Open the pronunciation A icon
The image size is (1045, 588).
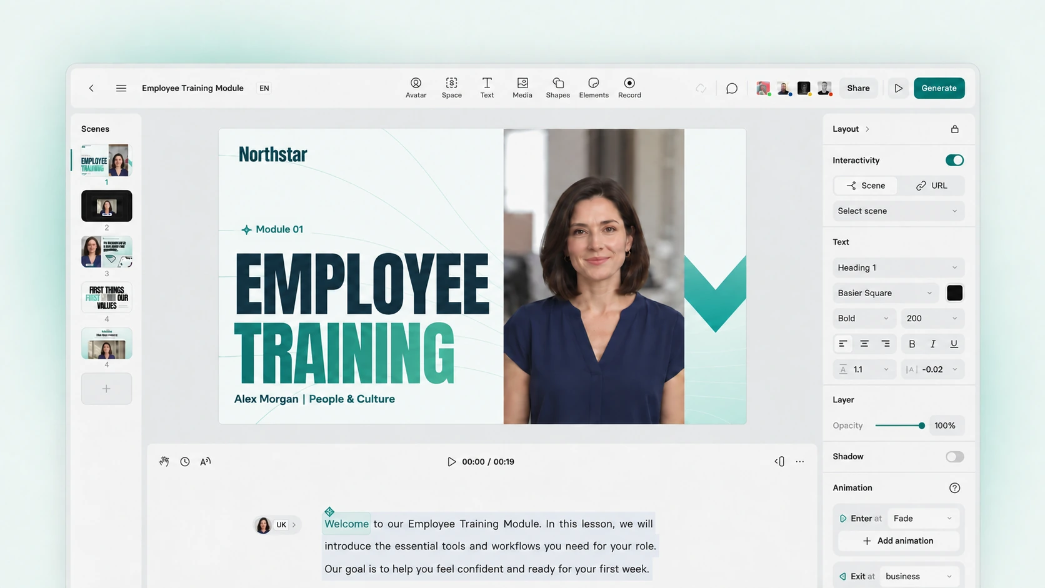click(205, 461)
